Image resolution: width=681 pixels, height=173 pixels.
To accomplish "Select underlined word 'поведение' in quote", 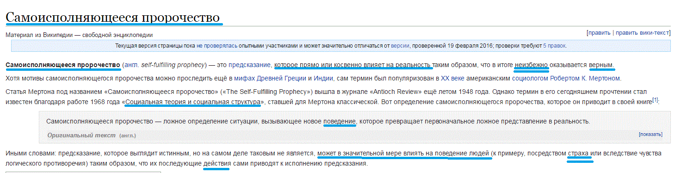I will [x=340, y=121].
